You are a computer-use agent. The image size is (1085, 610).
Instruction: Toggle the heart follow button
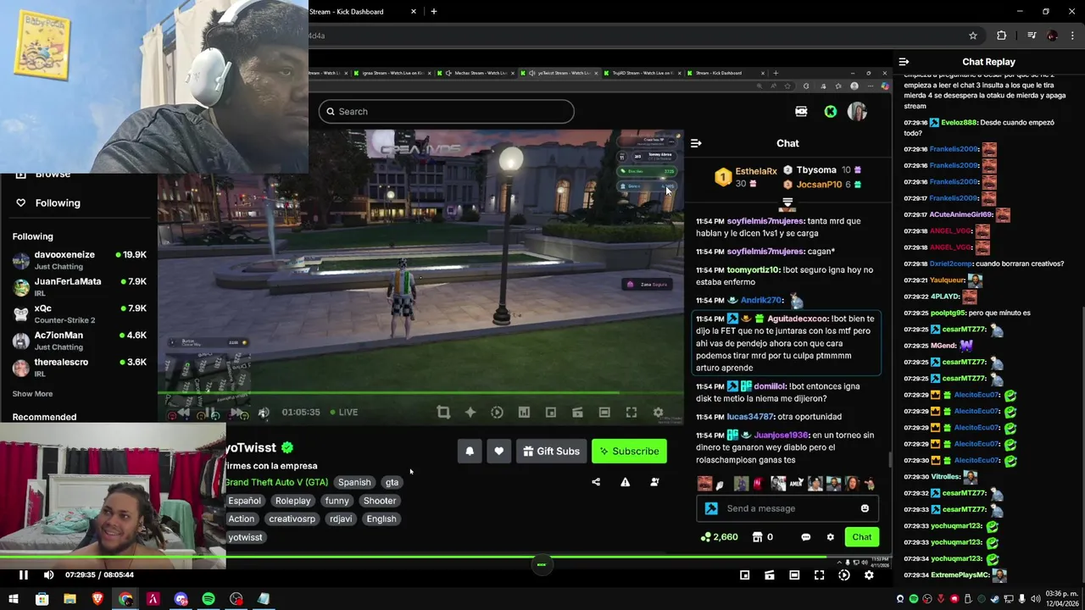tap(498, 452)
